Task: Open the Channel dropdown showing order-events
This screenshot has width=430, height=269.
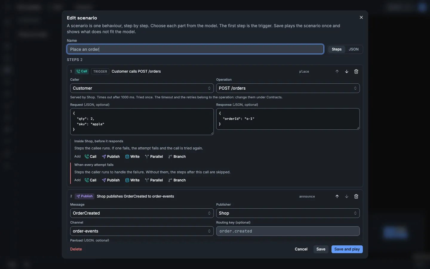Action: (x=142, y=231)
